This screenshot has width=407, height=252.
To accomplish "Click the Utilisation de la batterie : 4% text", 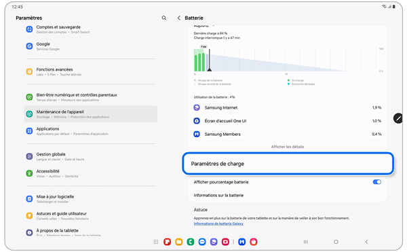I will tap(214, 97).
